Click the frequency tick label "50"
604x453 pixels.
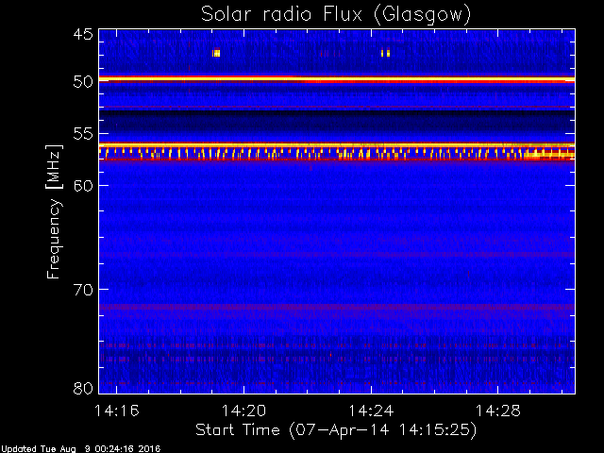pyautogui.click(x=83, y=82)
